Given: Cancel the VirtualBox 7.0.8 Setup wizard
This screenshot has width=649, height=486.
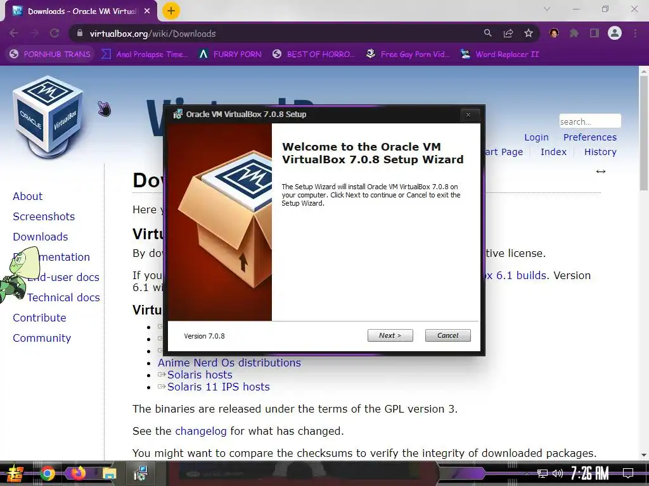Looking at the screenshot, I should click(448, 335).
